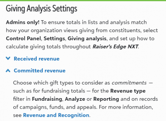This screenshot has height=121, width=166.
Task: Click the italic commitments word
Action: point(129,83)
